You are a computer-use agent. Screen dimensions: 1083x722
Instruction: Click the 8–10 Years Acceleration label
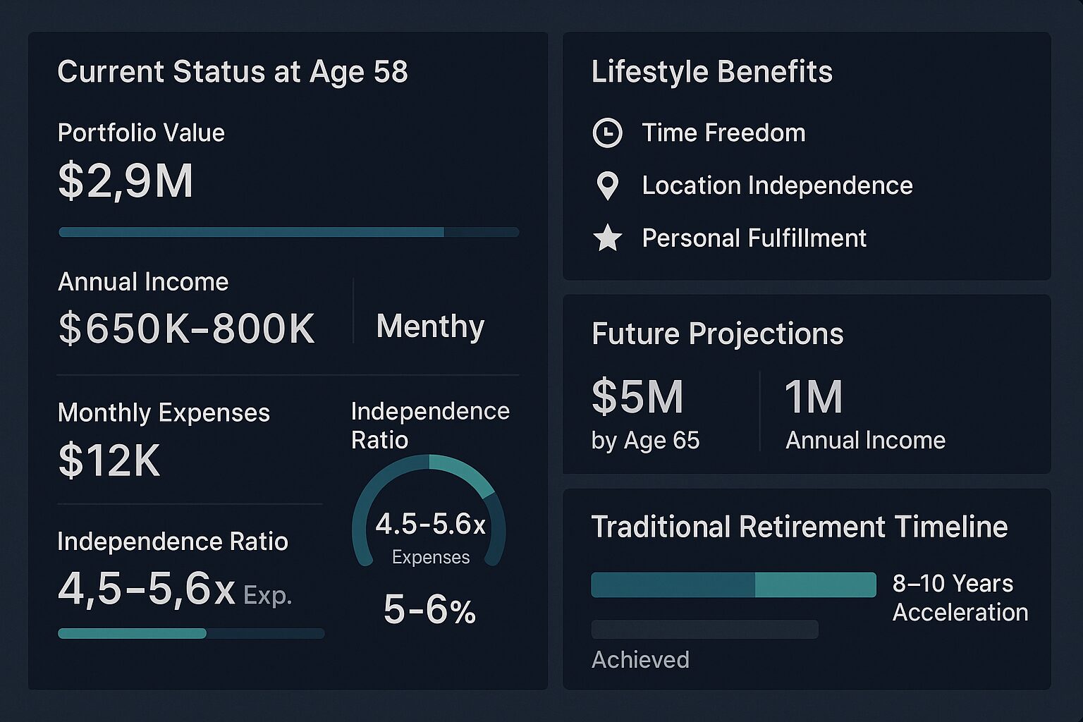click(960, 597)
